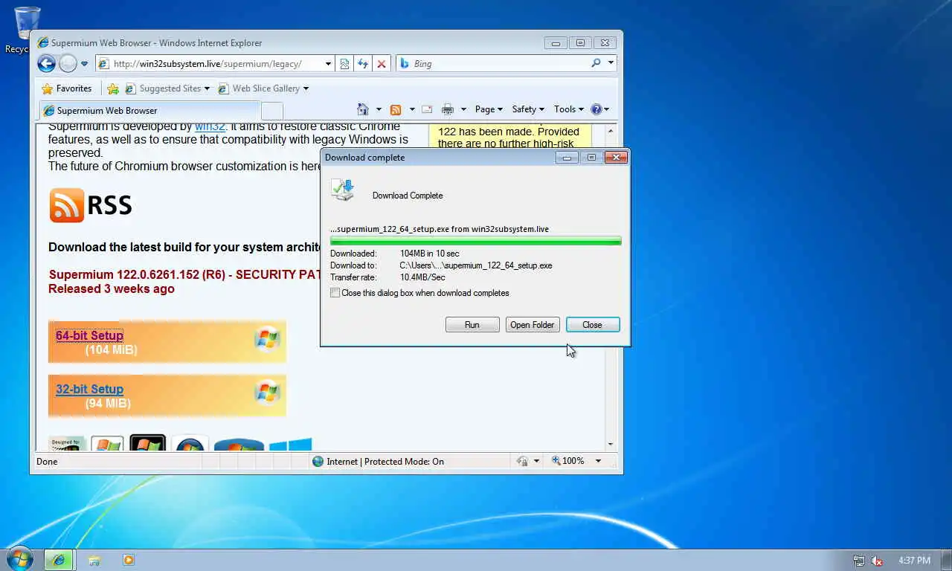952x571 pixels.
Task: Click the Run button in download dialog
Action: (472, 325)
